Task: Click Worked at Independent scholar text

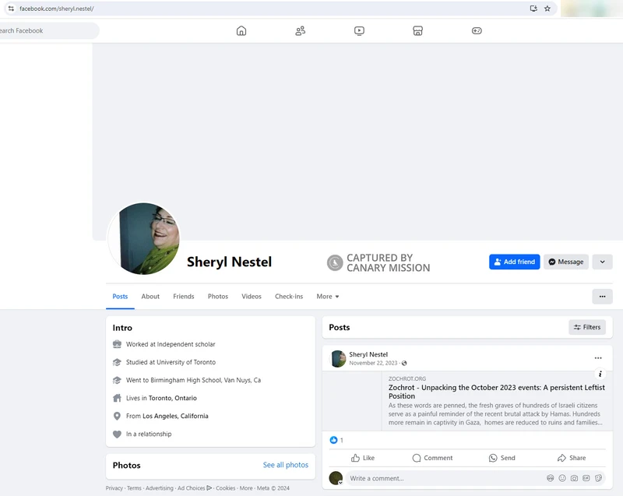Action: click(x=171, y=344)
